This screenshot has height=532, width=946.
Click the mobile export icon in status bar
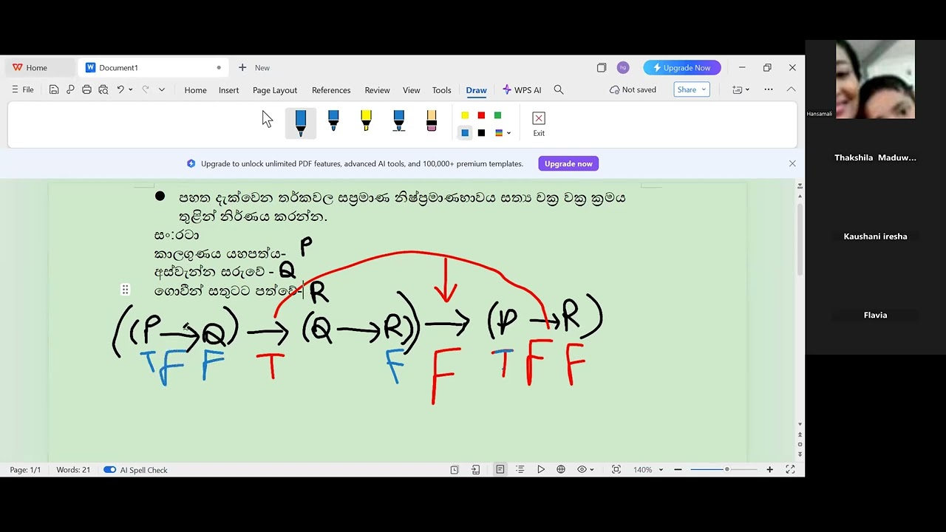click(x=476, y=470)
